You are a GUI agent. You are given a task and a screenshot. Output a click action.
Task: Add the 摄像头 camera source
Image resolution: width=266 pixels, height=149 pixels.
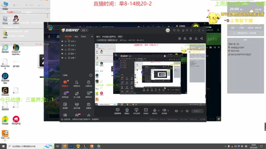[x=127, y=111]
